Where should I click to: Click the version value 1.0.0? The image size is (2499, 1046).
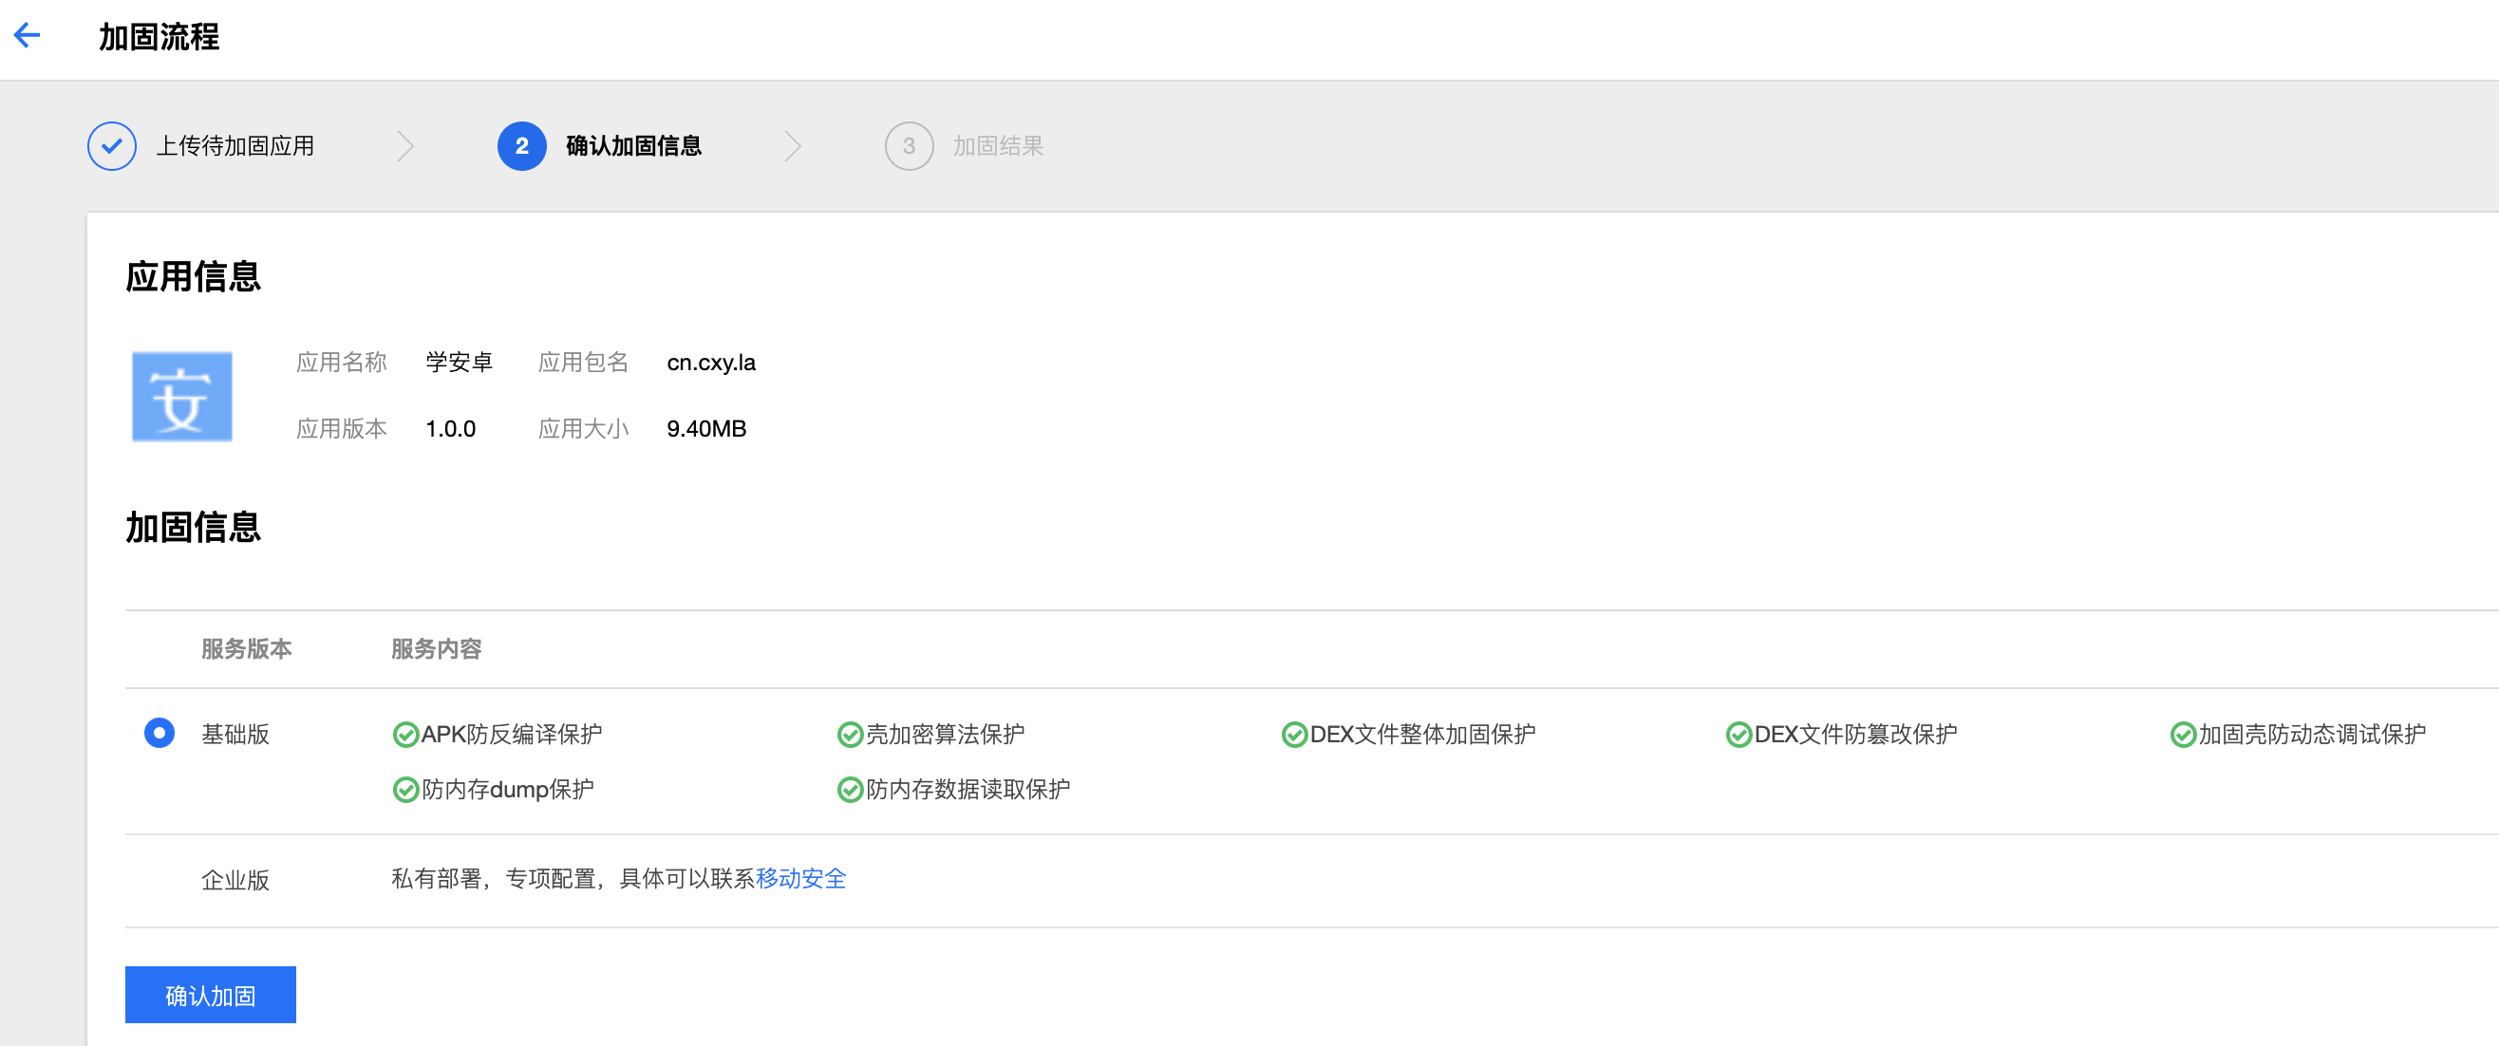tap(450, 428)
